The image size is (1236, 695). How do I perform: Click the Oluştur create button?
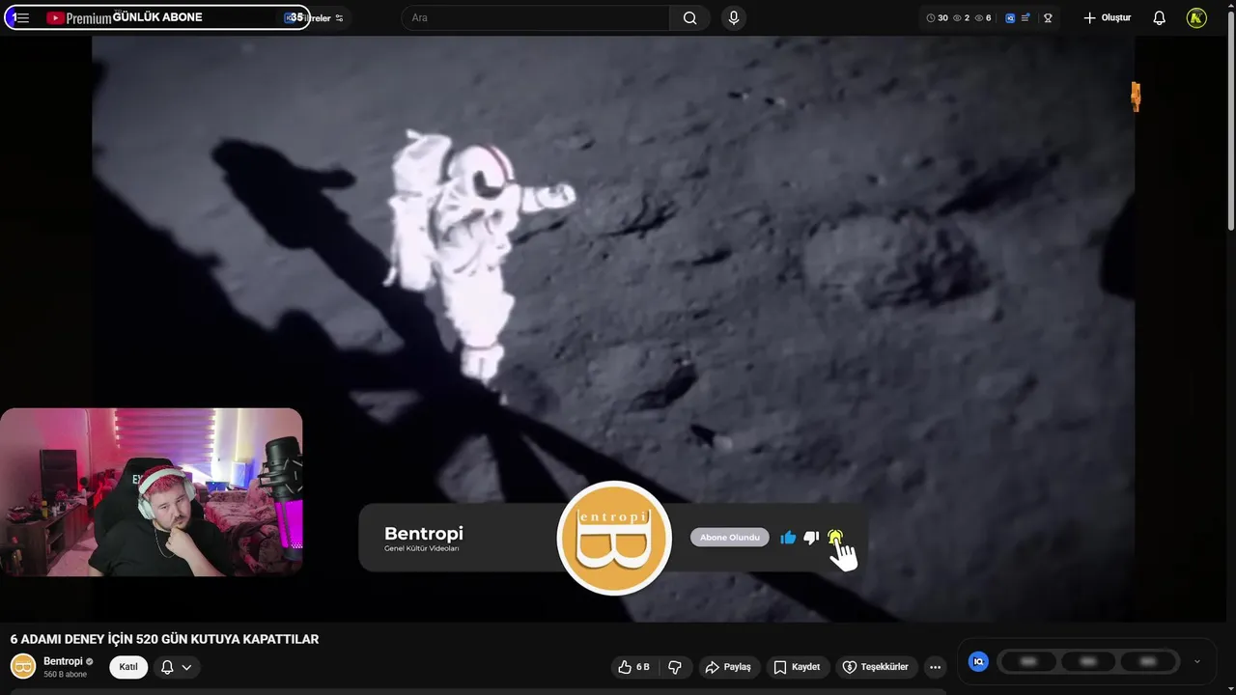(x=1107, y=17)
